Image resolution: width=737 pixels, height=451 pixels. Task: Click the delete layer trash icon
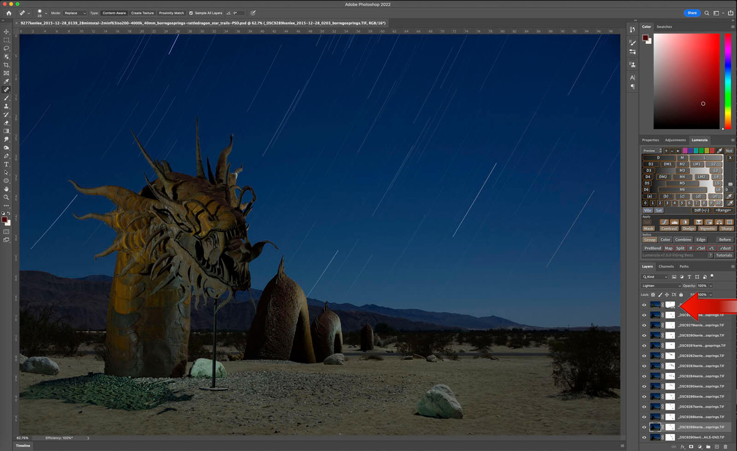click(x=725, y=447)
